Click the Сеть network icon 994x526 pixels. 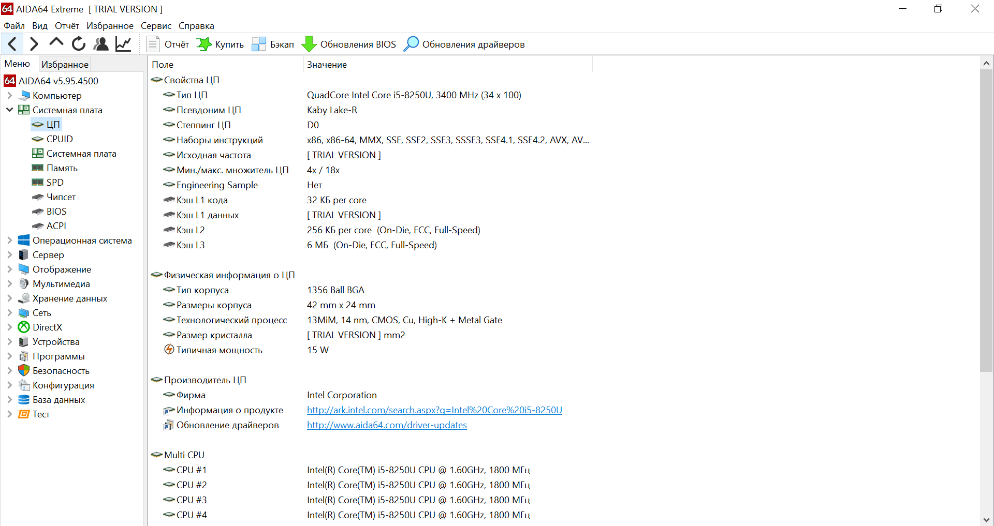pyautogui.click(x=24, y=313)
